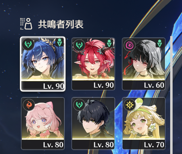The image size is (182, 154).
Task: Click the Aero element icon on the red-haired card
Action: [x=79, y=45]
